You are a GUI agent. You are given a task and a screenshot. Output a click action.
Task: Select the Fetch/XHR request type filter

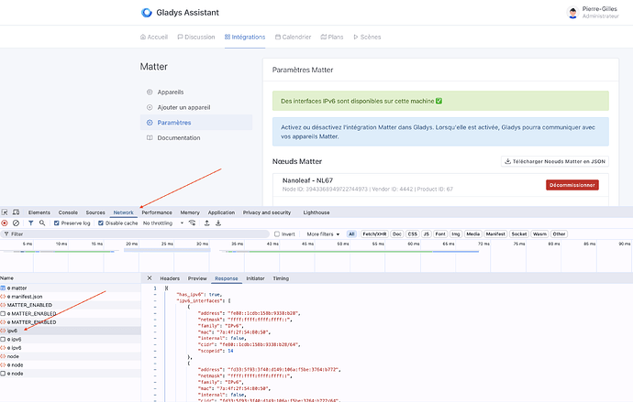373,234
